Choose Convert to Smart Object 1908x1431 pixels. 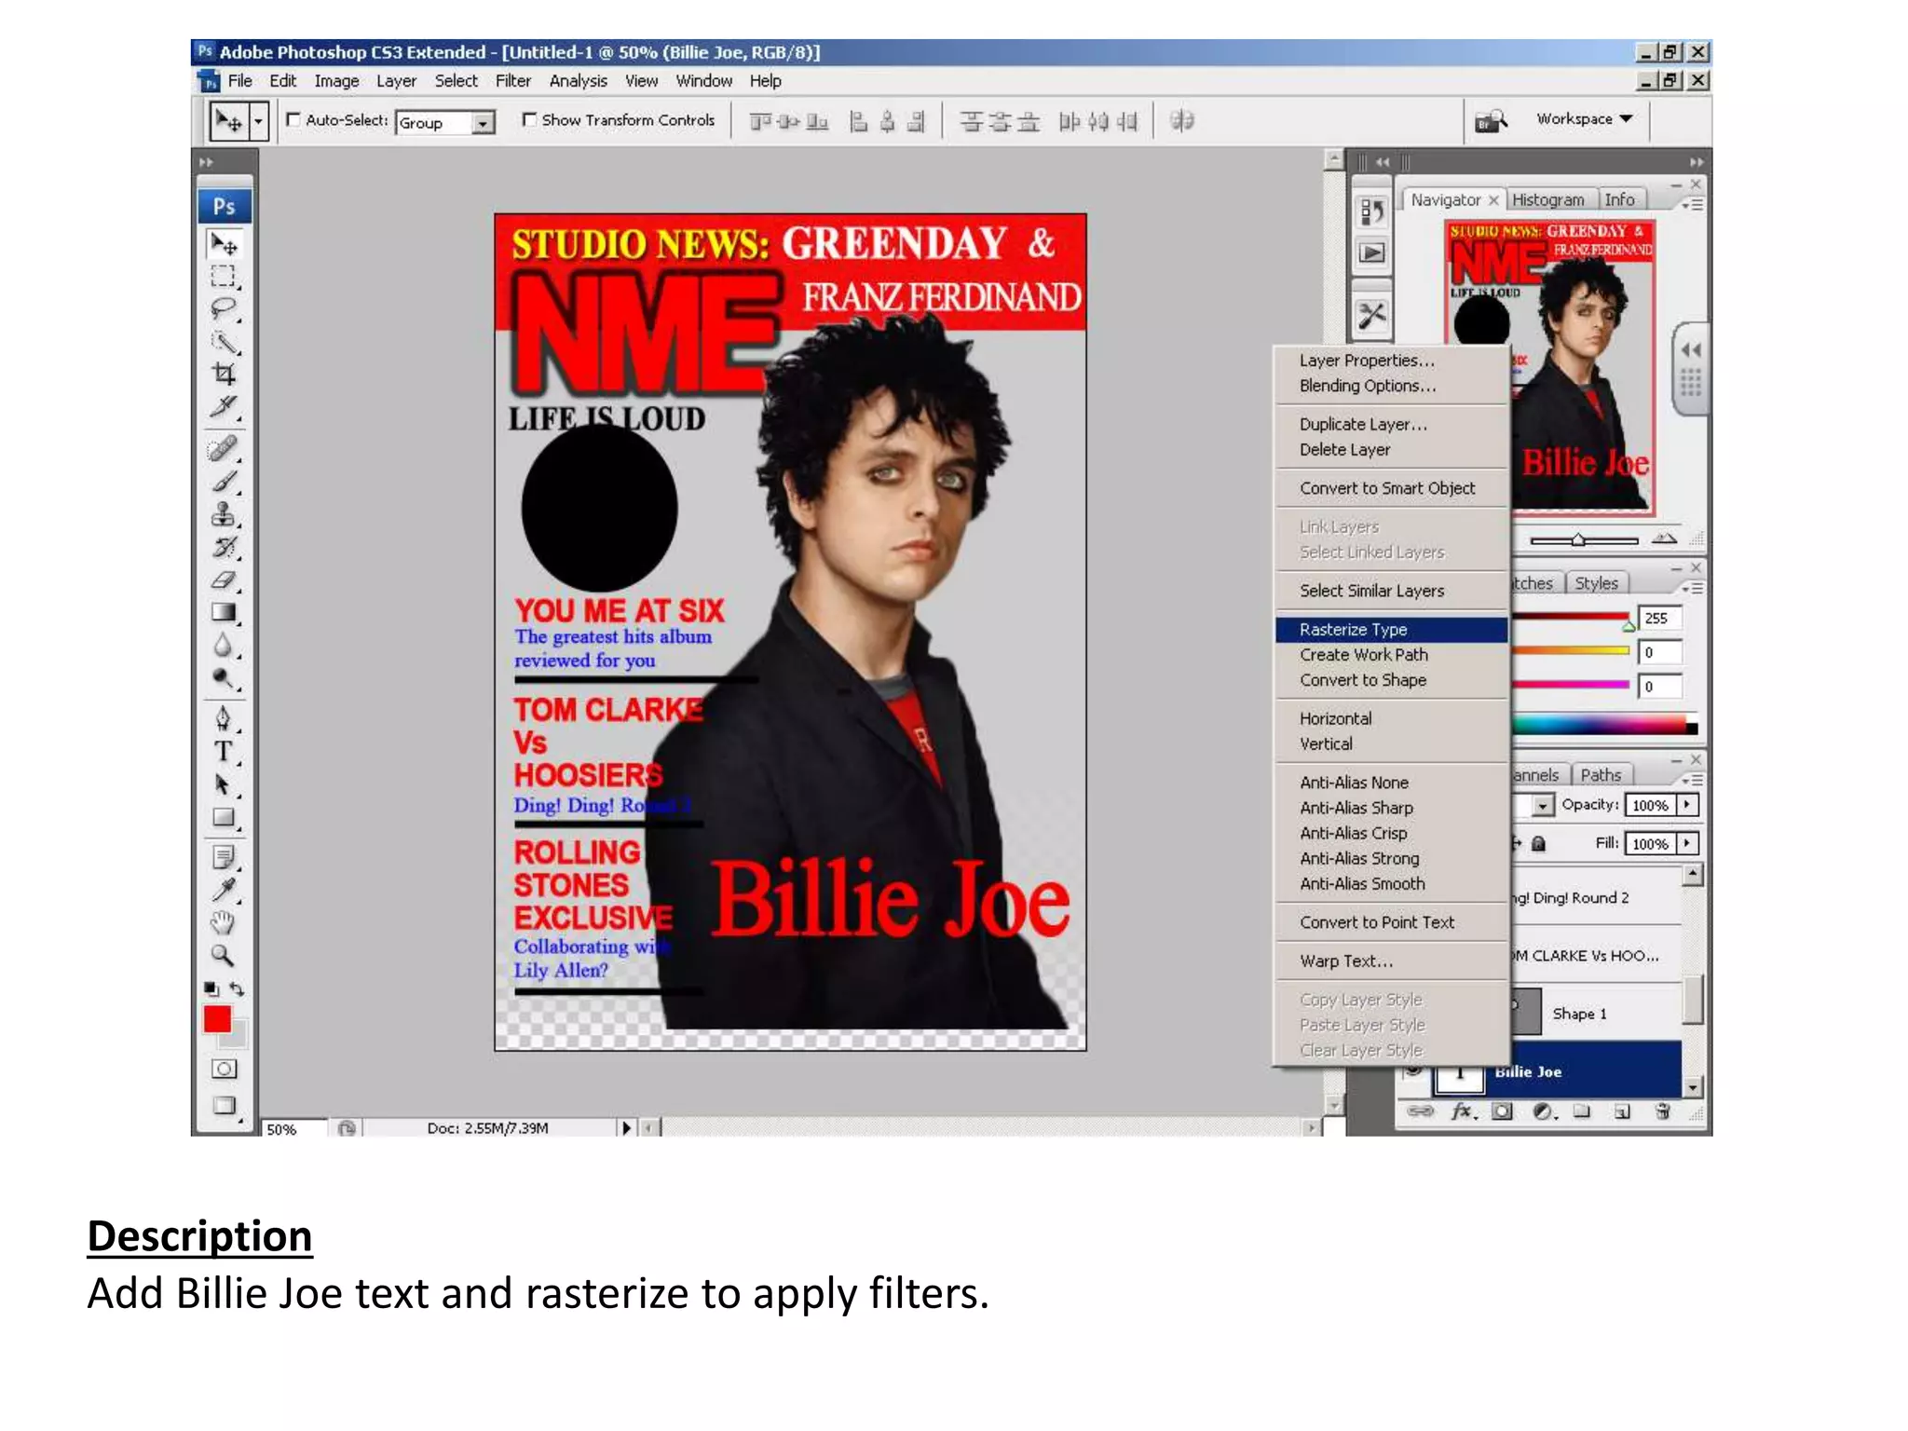click(1392, 488)
